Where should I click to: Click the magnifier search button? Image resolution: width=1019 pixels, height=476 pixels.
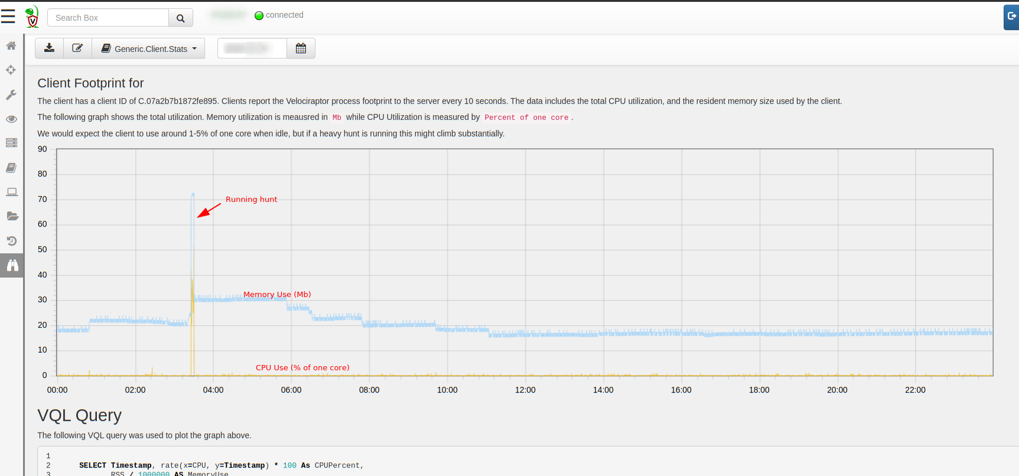[181, 18]
